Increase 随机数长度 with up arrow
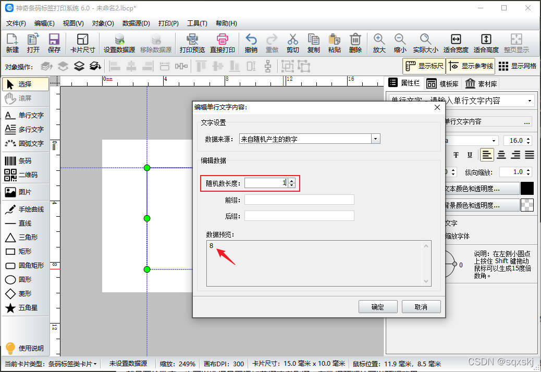Image resolution: width=541 pixels, height=372 pixels. (x=292, y=181)
